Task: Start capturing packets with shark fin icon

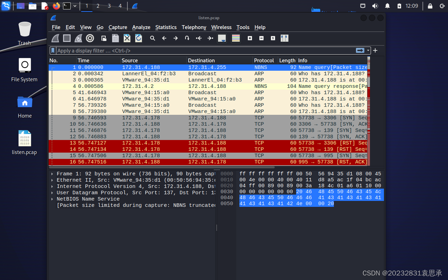Action: [x=56, y=38]
